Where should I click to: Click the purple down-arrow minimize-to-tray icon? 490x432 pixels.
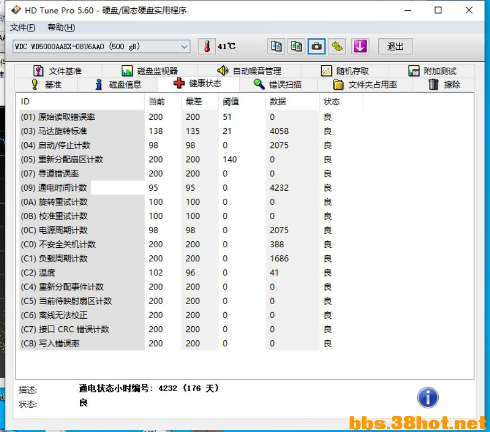[x=360, y=46]
